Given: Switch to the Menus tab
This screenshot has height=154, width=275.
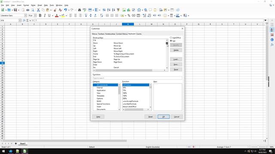Looking at the screenshot, I should [95, 34].
